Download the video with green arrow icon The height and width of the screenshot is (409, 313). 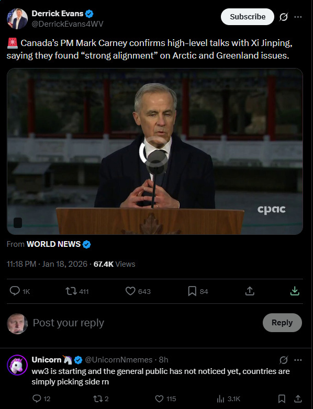(x=295, y=291)
